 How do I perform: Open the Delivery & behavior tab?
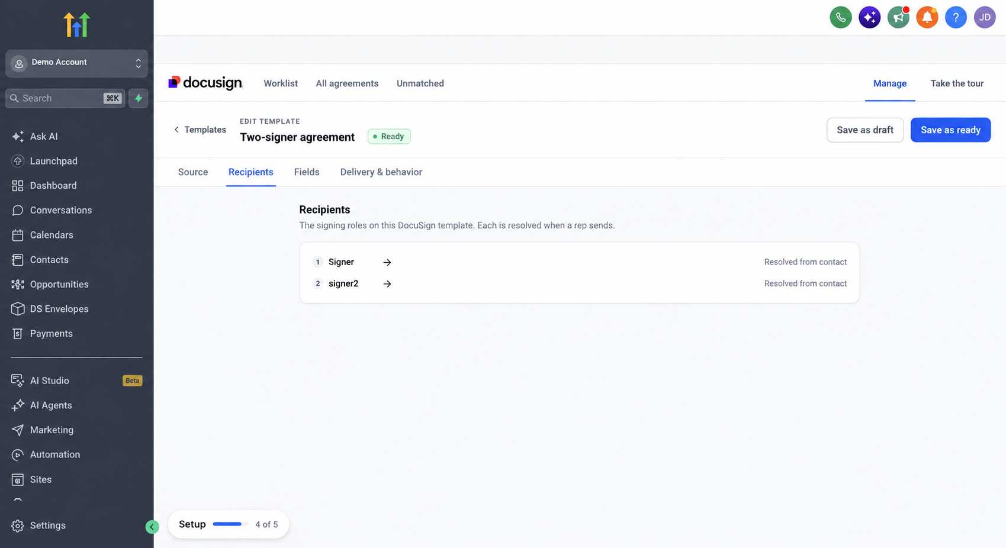[x=381, y=172]
